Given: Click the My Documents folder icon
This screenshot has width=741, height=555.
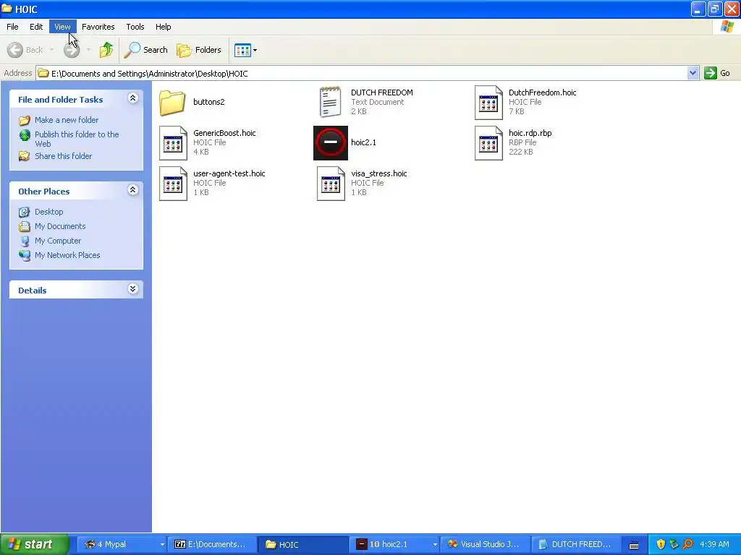Looking at the screenshot, I should (x=25, y=226).
